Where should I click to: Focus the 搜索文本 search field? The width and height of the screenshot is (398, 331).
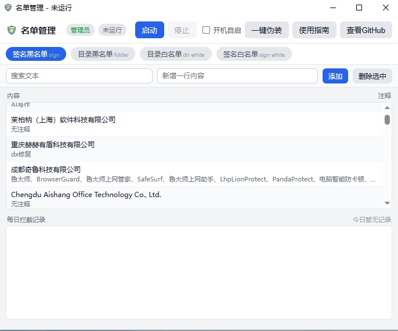coord(79,76)
